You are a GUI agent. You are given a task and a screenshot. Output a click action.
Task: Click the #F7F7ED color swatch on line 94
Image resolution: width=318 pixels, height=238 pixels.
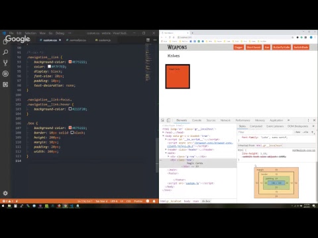(49, 67)
